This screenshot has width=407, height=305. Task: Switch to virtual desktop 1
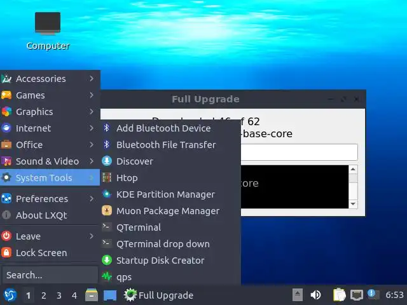point(28,295)
